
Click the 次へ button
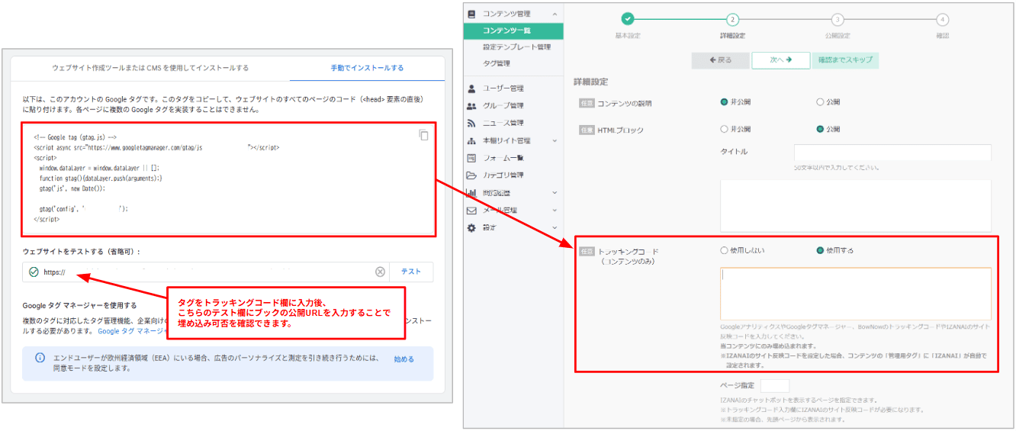[780, 60]
